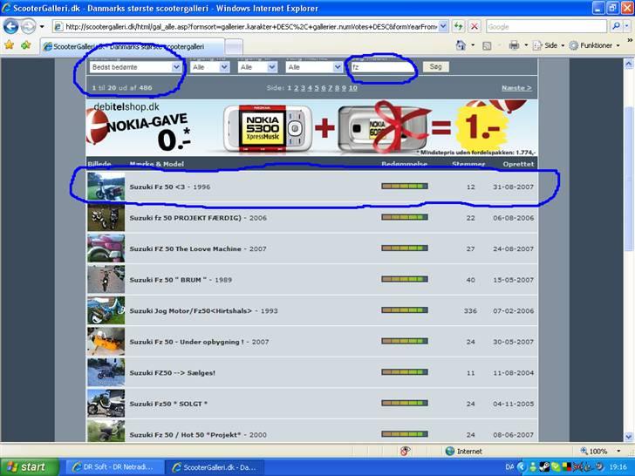Click the Add to Favorites icon
635x476 pixels.
click(x=26, y=45)
